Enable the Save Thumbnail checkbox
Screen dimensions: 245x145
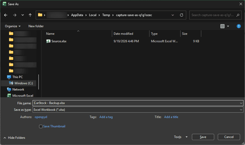point(41,126)
